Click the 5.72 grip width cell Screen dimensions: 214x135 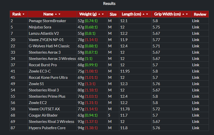(x=171, y=109)
